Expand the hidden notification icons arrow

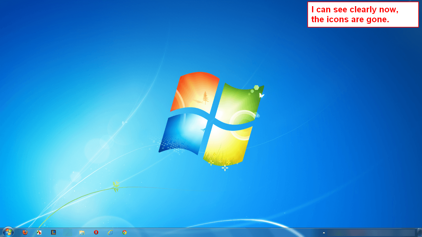tap(324, 233)
